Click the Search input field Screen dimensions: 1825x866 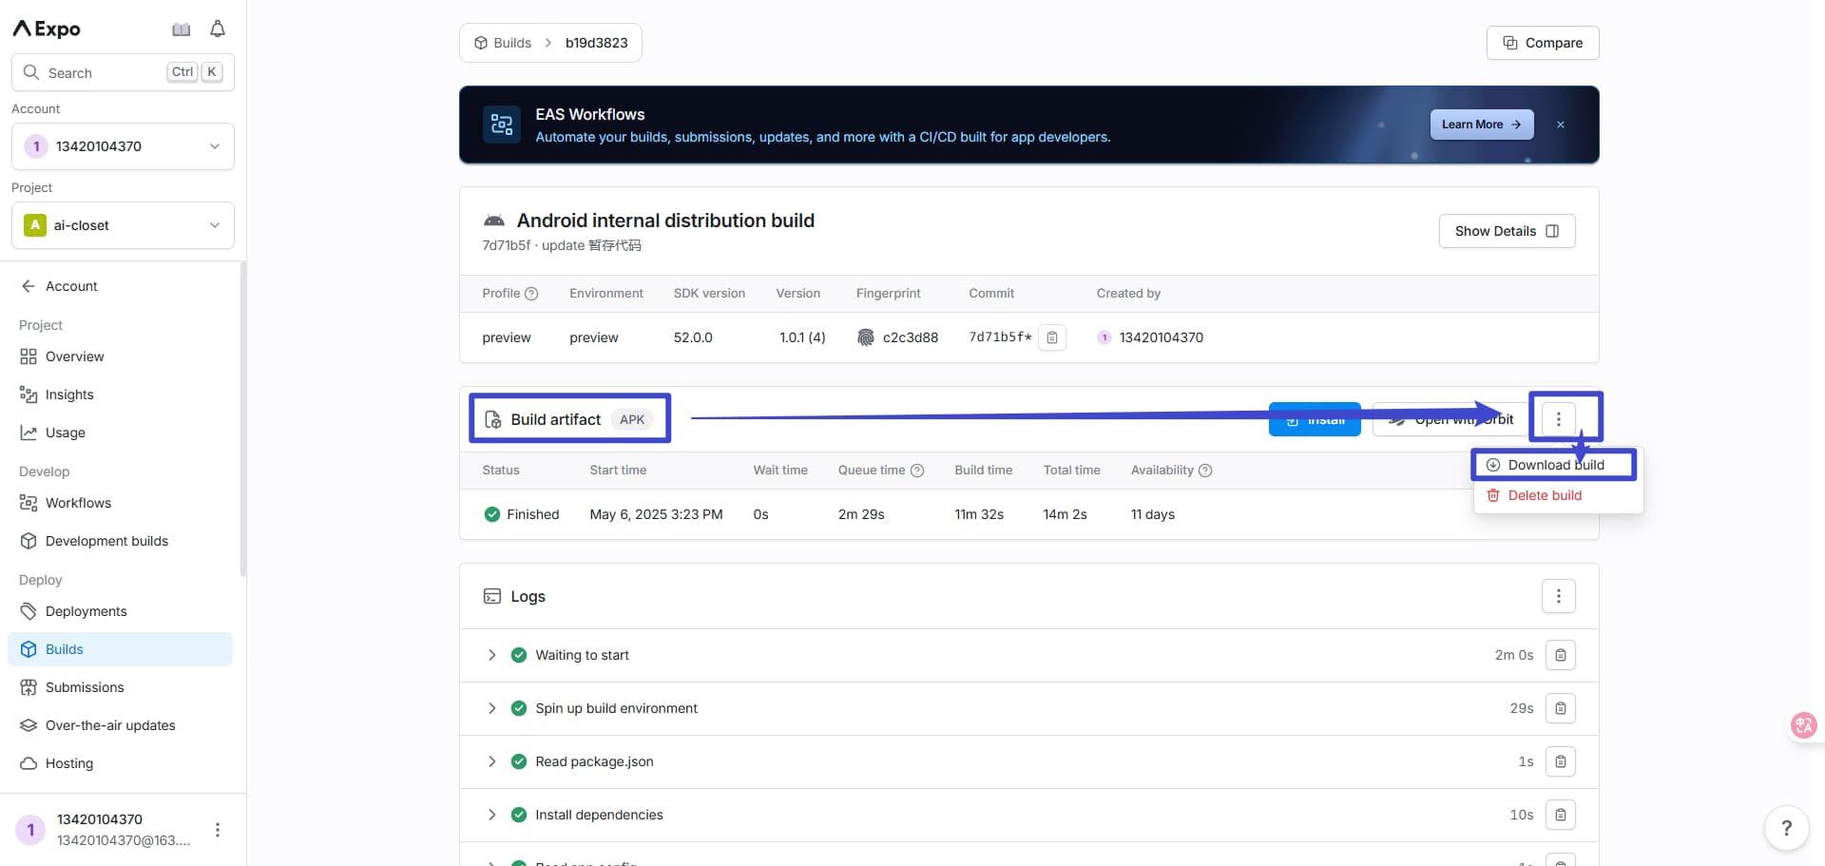tap(105, 73)
